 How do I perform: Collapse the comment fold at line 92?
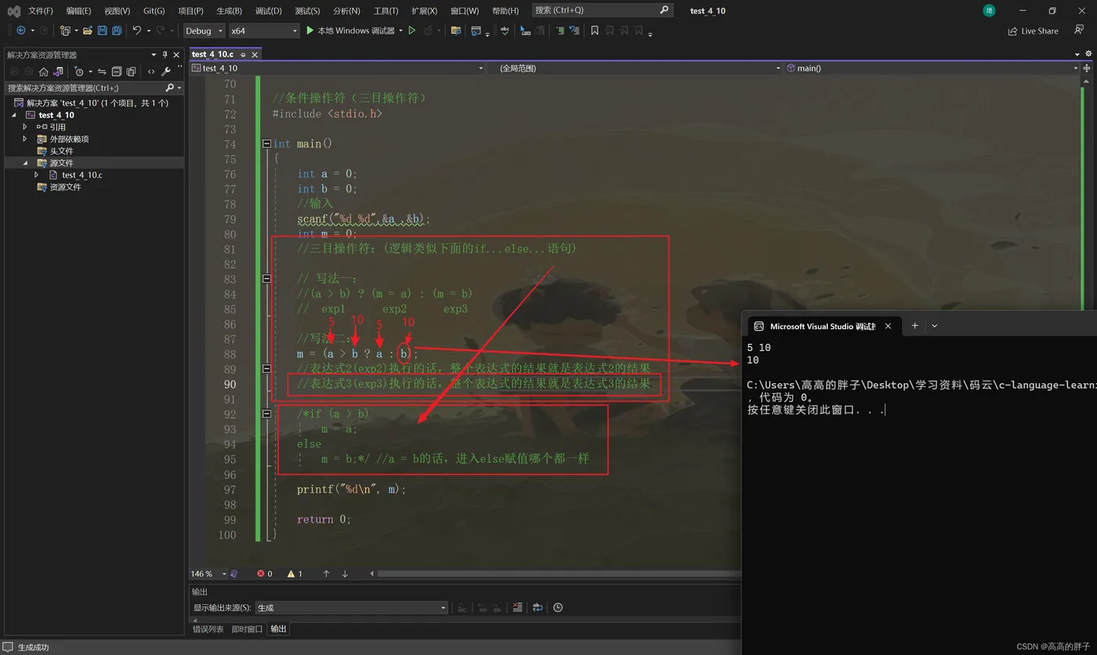tap(266, 414)
